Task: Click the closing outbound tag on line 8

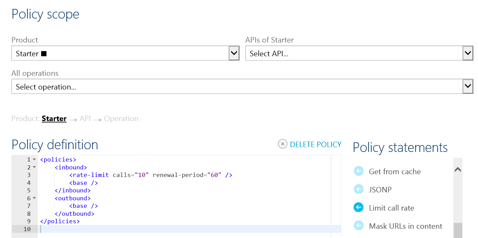Action: (x=74, y=214)
